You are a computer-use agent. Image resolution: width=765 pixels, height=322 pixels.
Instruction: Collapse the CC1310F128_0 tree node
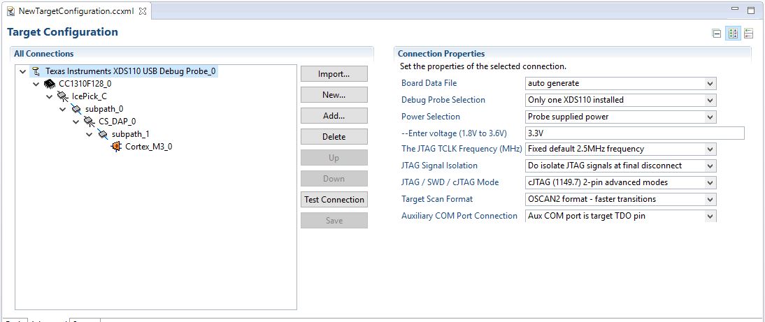(x=36, y=84)
